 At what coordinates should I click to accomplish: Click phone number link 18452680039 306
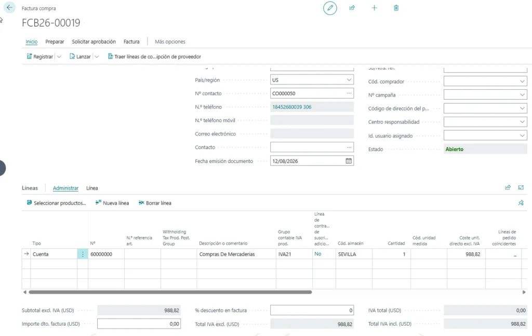pos(292,107)
